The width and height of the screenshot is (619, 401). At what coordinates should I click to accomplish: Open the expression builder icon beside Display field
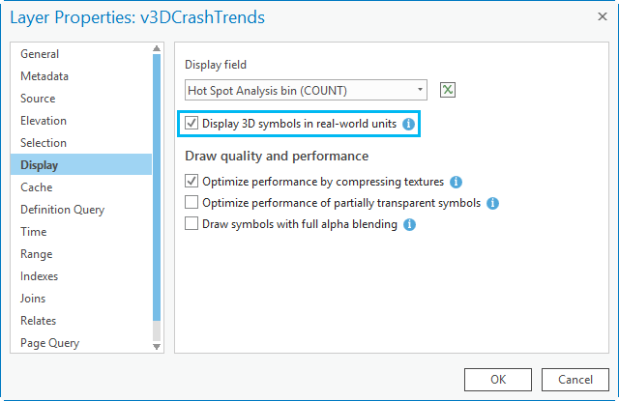tap(447, 90)
